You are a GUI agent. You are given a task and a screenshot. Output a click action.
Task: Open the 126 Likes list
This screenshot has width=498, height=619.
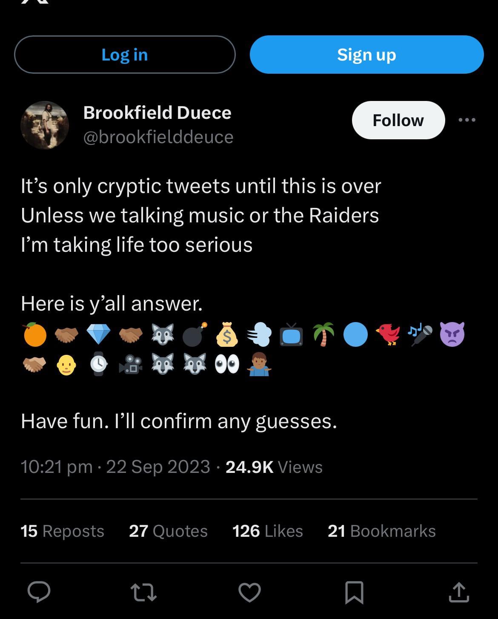coord(267,531)
